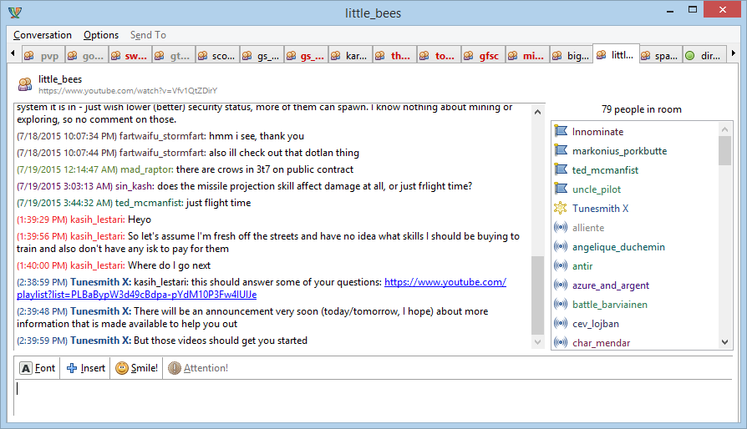Switch to the pvp tab

(x=42, y=56)
